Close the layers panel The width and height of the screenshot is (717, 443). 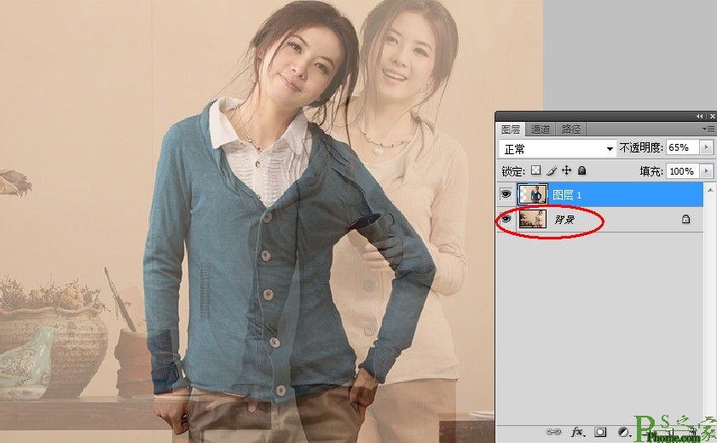click(x=712, y=117)
